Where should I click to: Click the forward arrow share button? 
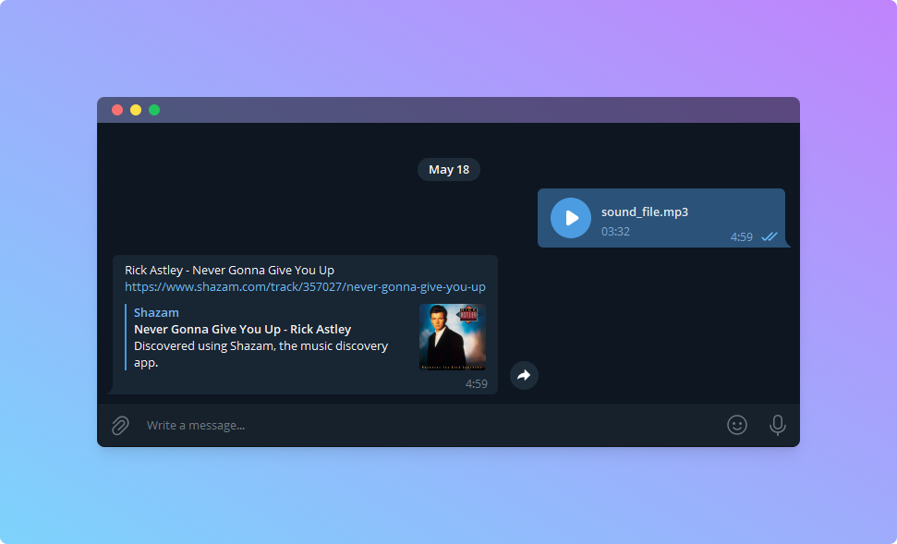click(x=524, y=375)
